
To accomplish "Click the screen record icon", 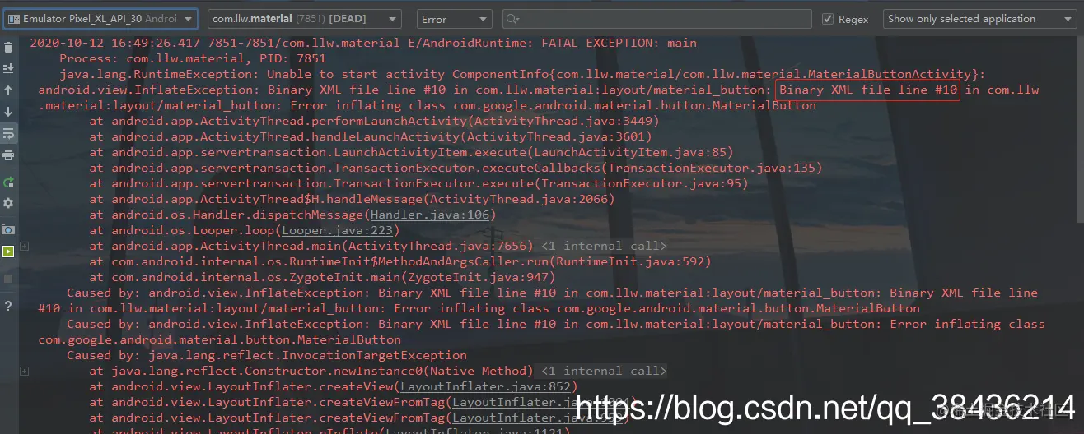I will (8, 252).
